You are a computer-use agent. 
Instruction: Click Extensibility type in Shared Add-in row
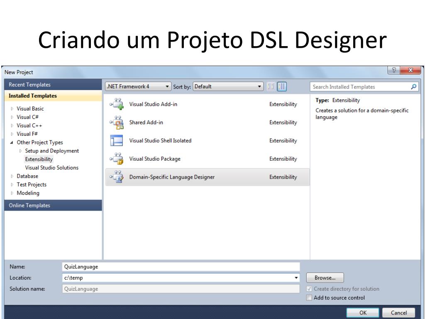pyautogui.click(x=283, y=123)
